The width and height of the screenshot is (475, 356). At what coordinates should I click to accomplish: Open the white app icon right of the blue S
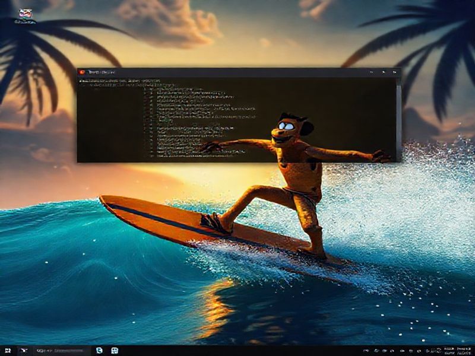(x=115, y=351)
